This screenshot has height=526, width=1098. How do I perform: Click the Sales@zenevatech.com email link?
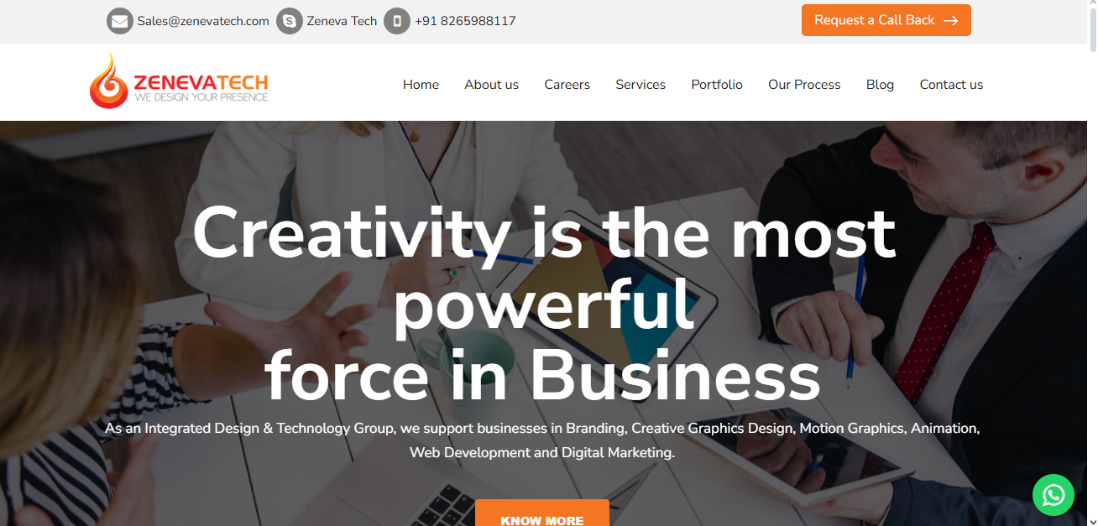coord(203,21)
